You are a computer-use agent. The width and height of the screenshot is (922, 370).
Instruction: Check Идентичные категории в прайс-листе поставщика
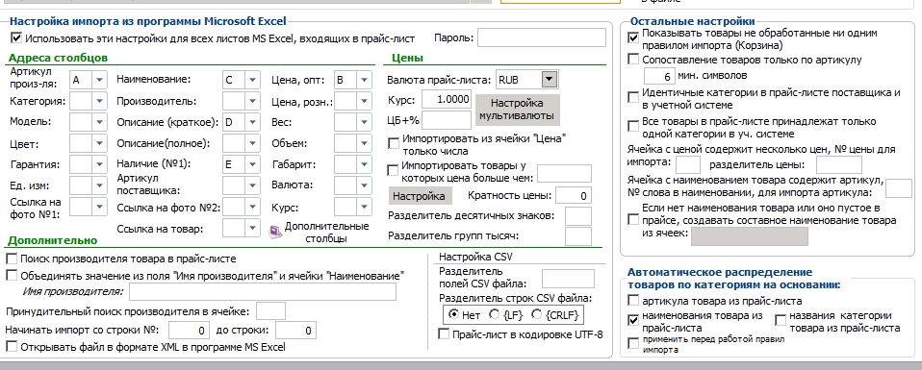point(633,98)
